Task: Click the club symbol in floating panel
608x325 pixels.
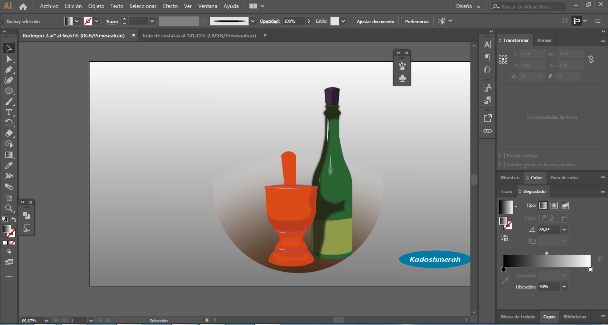Action: [x=403, y=78]
